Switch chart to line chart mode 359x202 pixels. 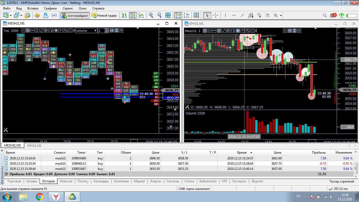141,15
